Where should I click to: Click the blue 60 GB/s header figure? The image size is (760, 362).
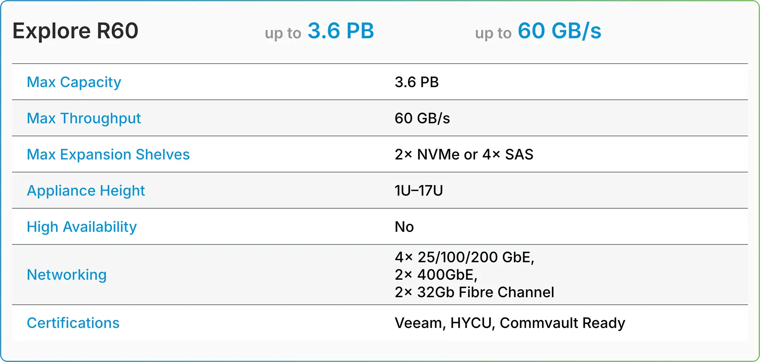[559, 31]
